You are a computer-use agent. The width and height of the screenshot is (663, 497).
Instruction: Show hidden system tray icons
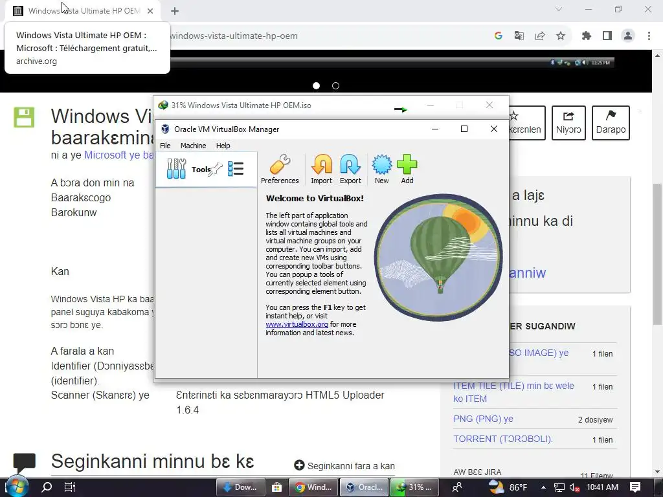[x=543, y=487]
